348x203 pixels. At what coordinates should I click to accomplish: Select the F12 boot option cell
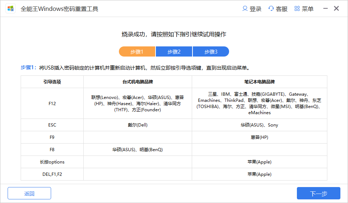pos(52,103)
